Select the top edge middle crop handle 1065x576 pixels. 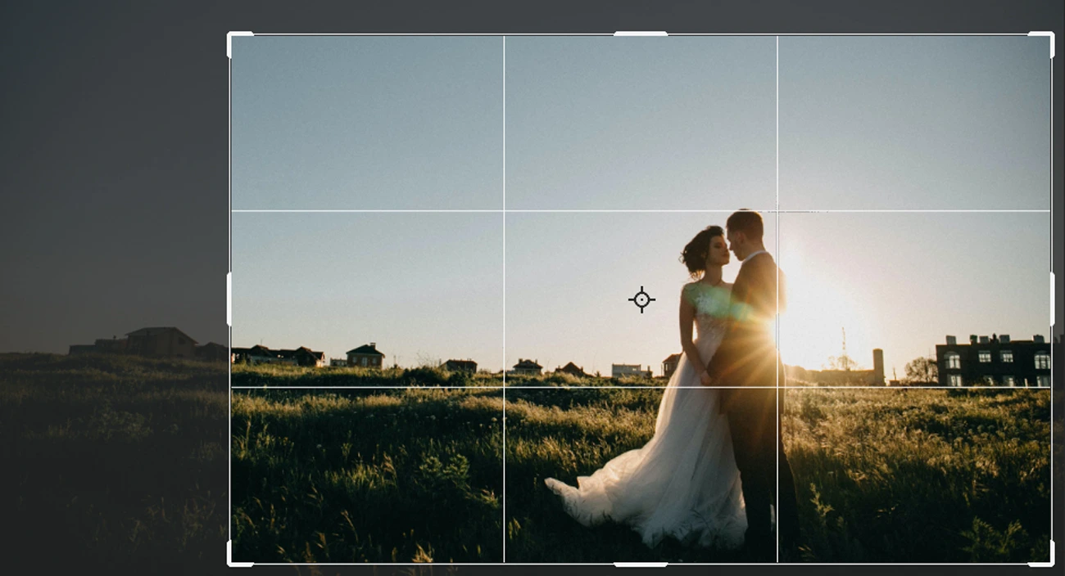640,34
